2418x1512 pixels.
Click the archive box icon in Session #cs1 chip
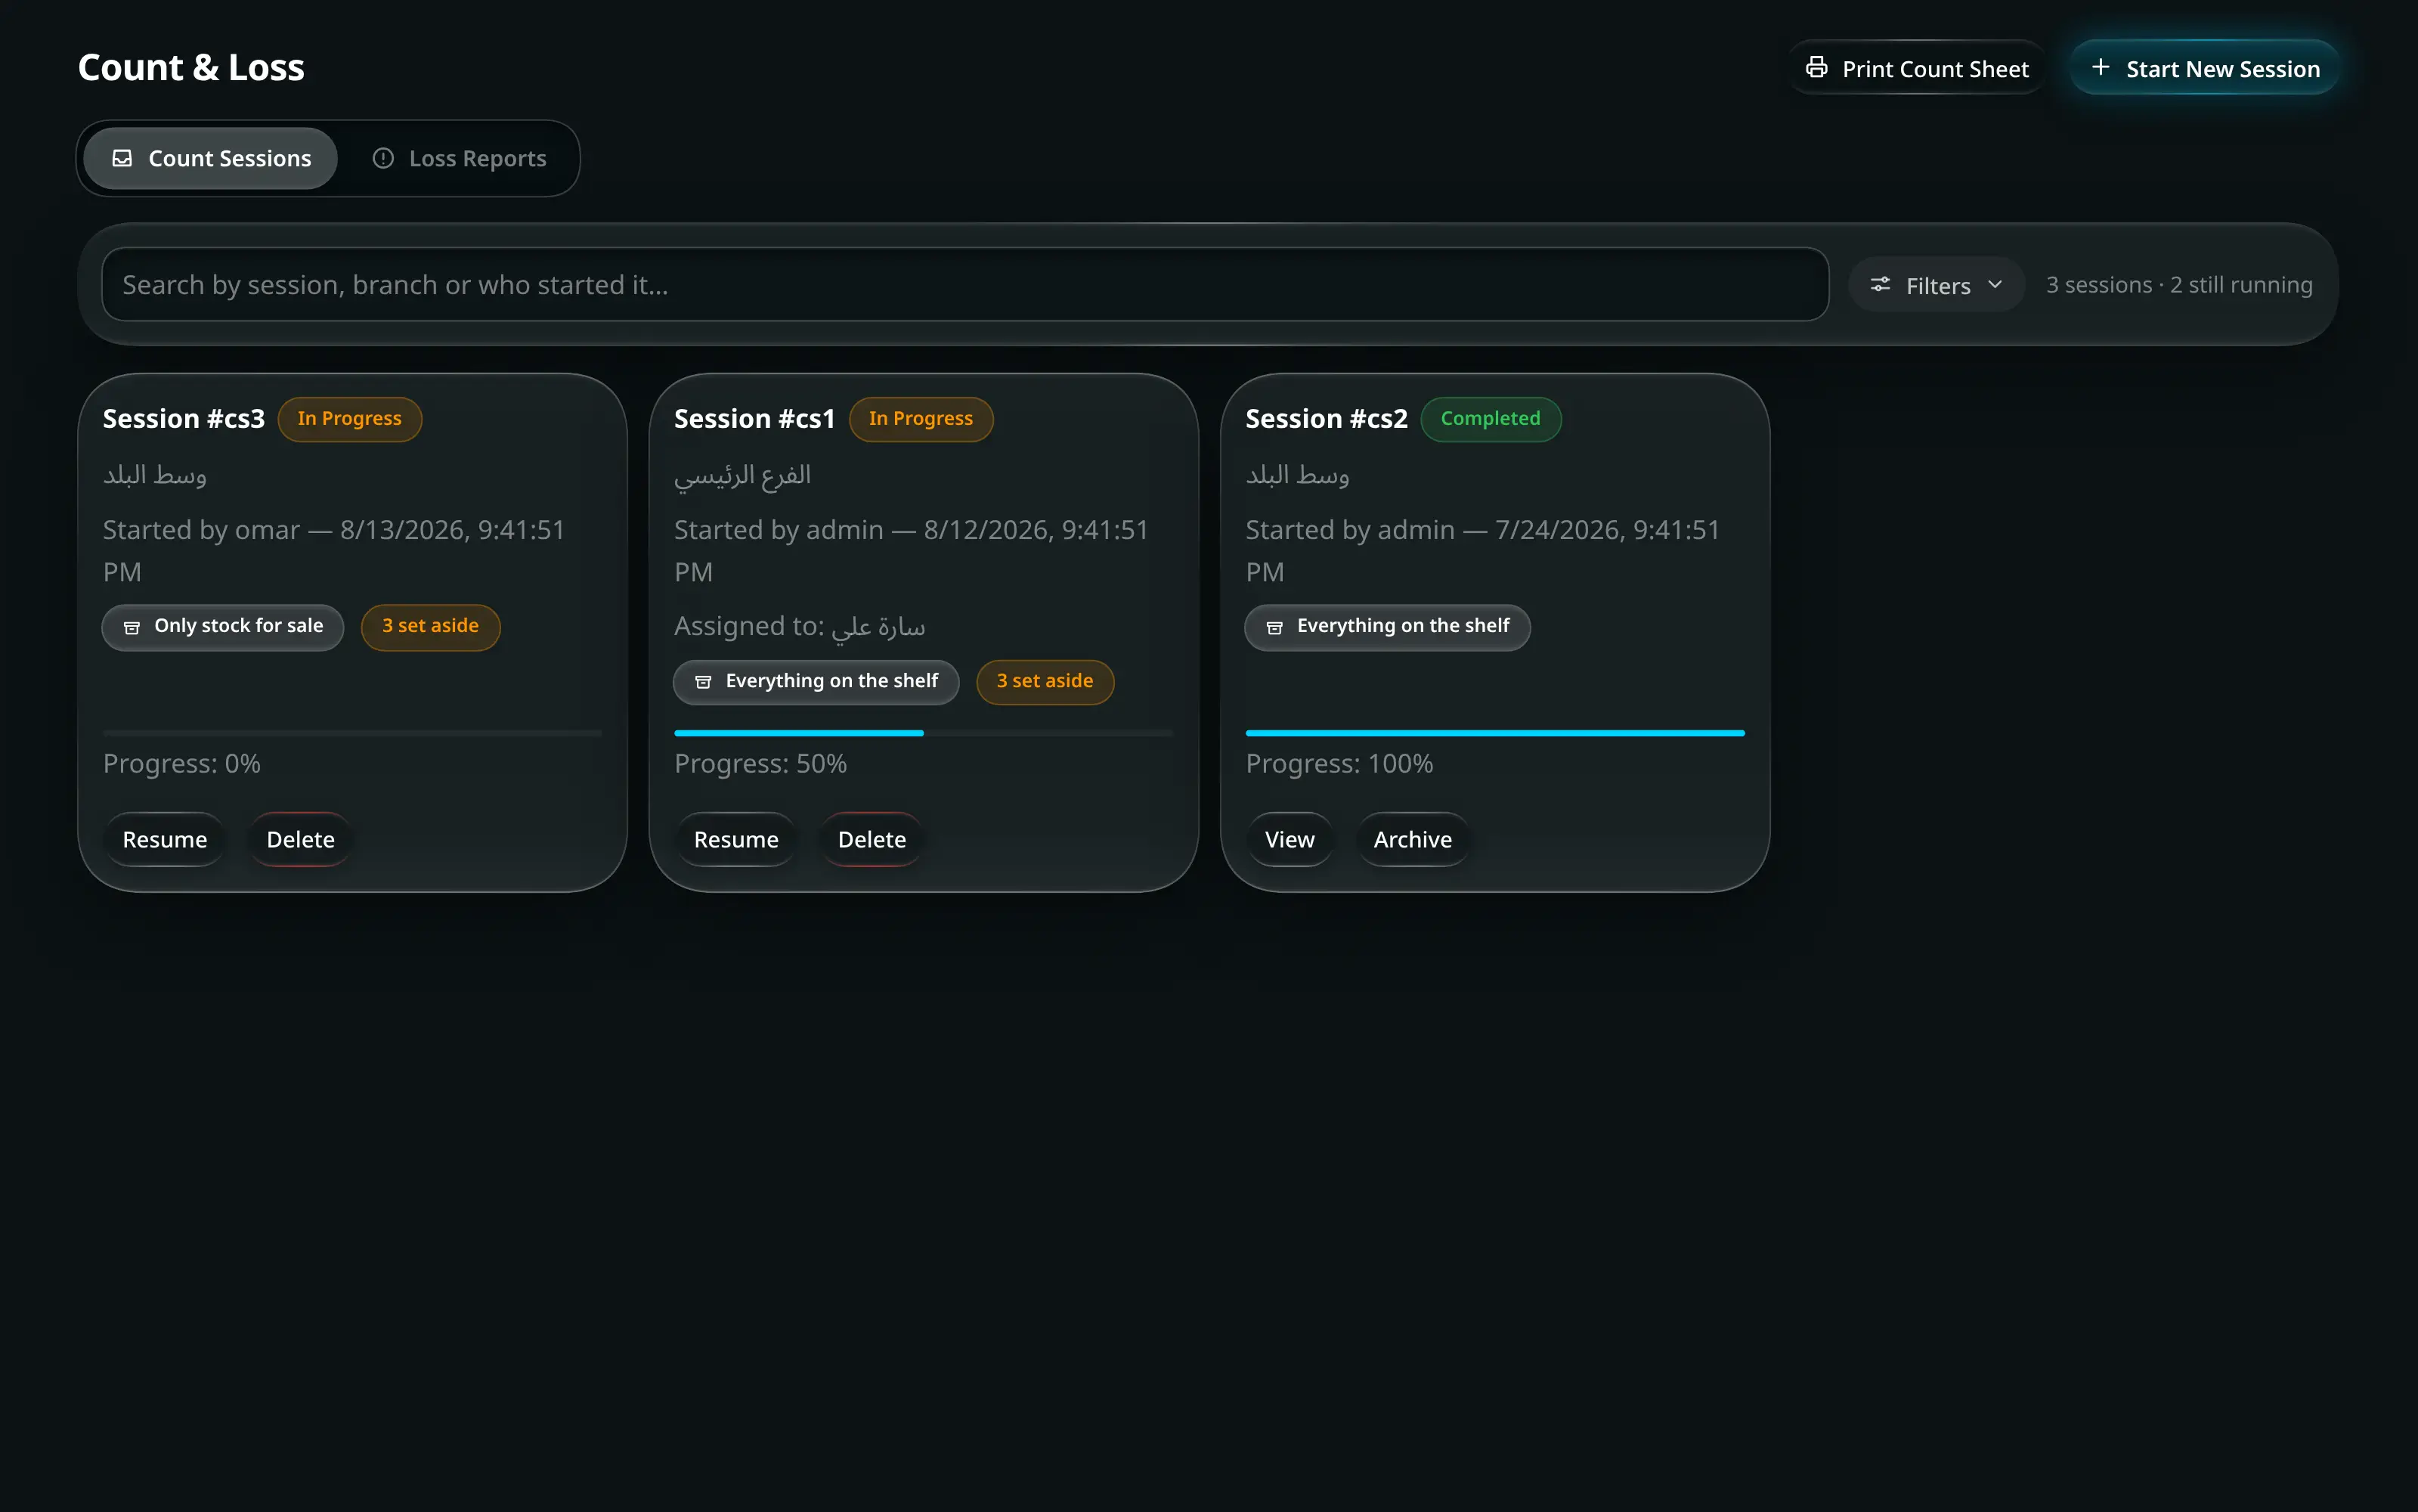click(x=703, y=682)
